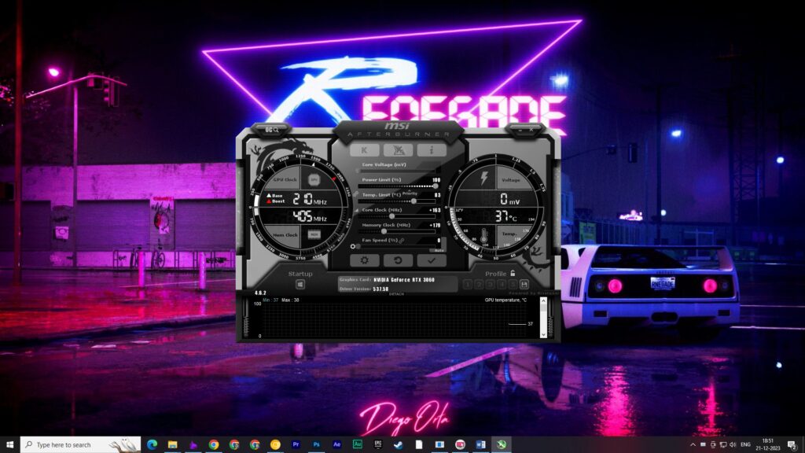Click the Power Limit value 100
805x453 pixels.
(x=436, y=180)
